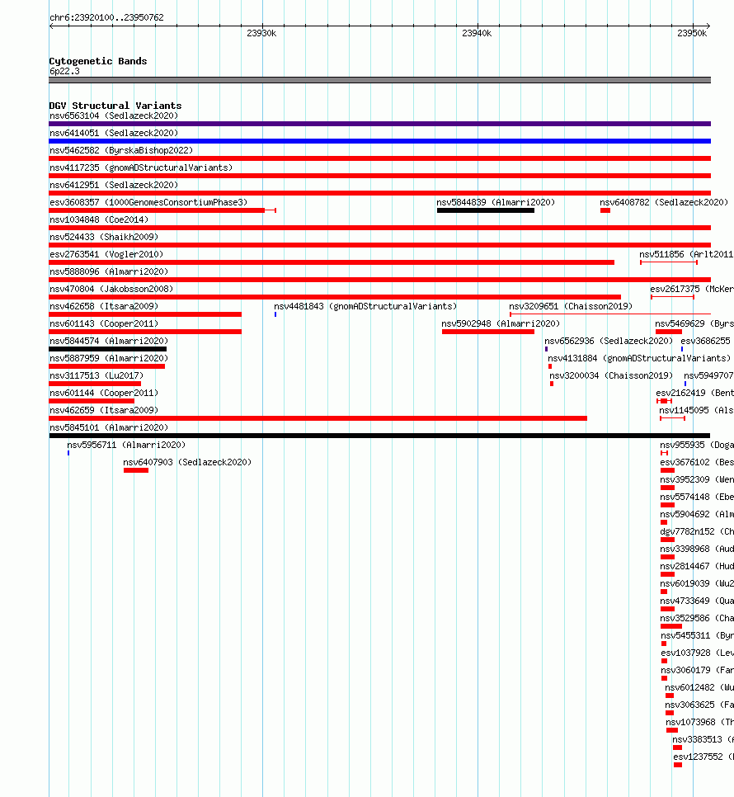Click the 6p22.3 cytogenetic band bar
The image size is (734, 797).
coord(379,80)
